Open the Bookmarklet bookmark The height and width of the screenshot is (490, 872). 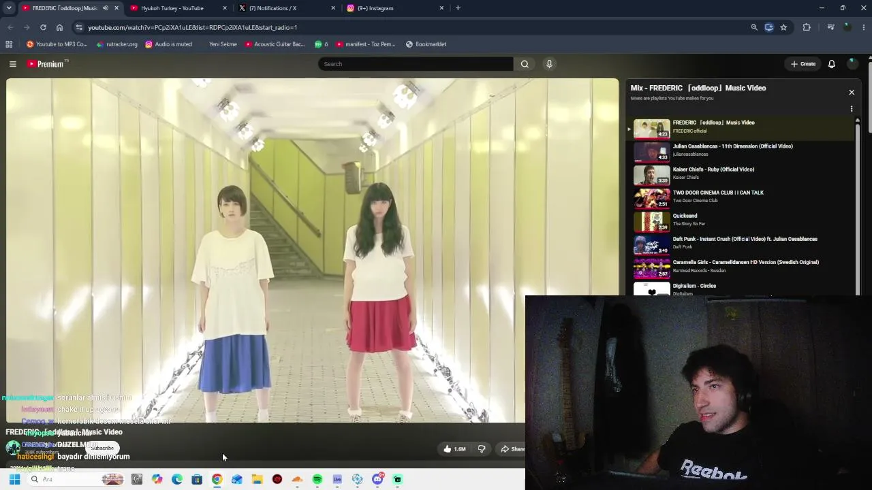pyautogui.click(x=426, y=44)
